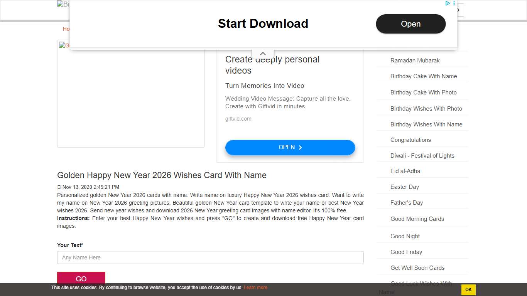Click the broken site logo image icon
This screenshot has height=296, width=527.
pyautogui.click(x=60, y=4)
